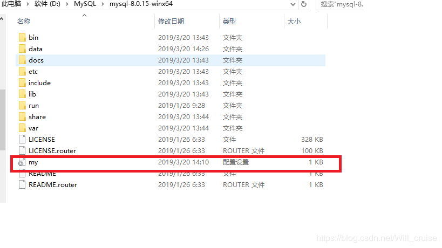Viewport: 442px width, 248px height.
Task: Sort files by 名称 column header
Action: tap(24, 22)
